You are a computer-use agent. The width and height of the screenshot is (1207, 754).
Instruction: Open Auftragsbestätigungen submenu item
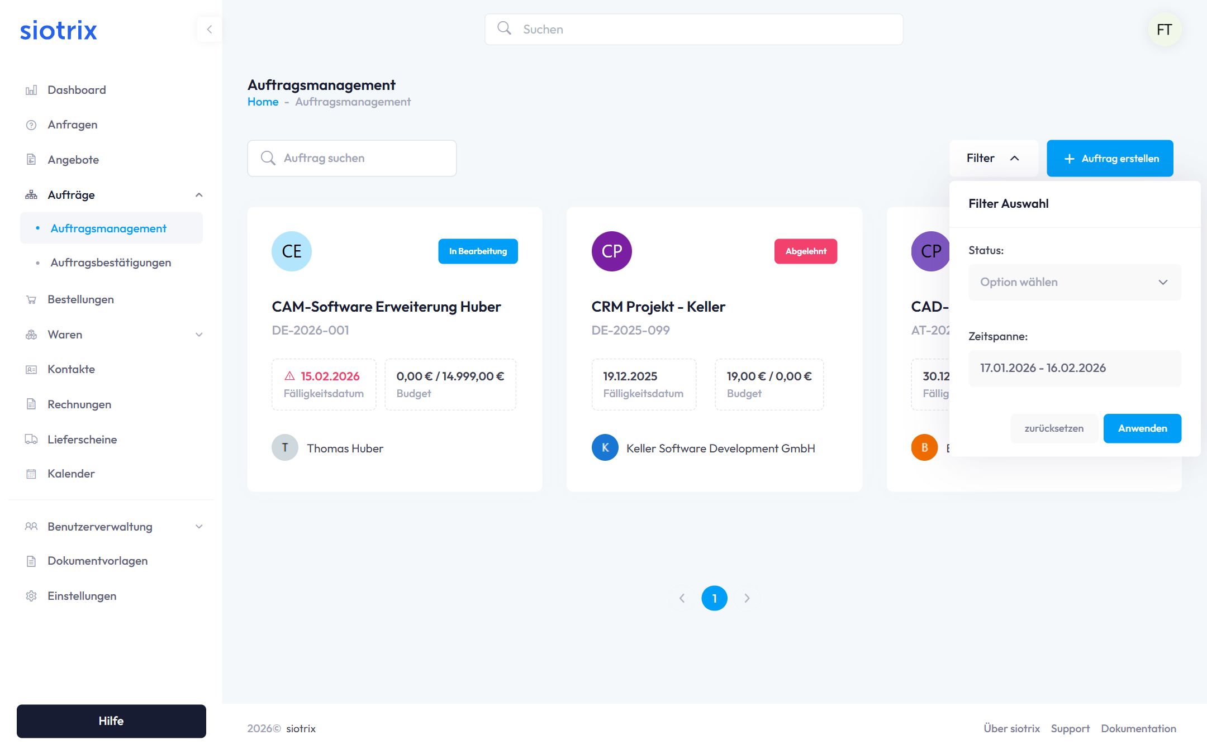tap(111, 263)
